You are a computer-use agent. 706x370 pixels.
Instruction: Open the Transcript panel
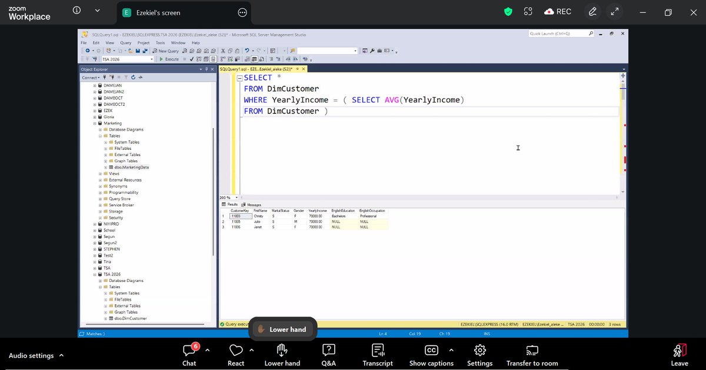(x=378, y=354)
